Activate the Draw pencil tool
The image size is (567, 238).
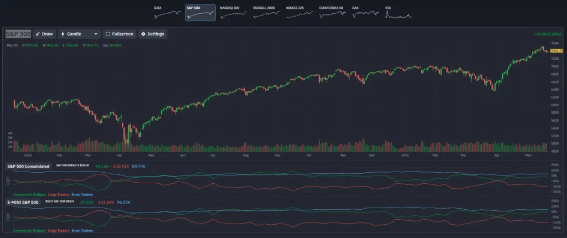pos(44,34)
